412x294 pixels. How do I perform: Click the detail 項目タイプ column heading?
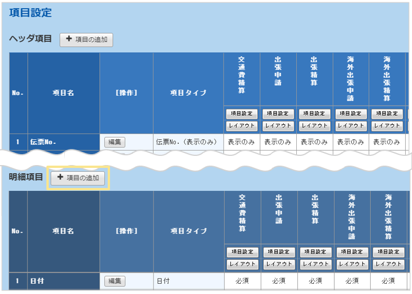pyautogui.click(x=188, y=231)
